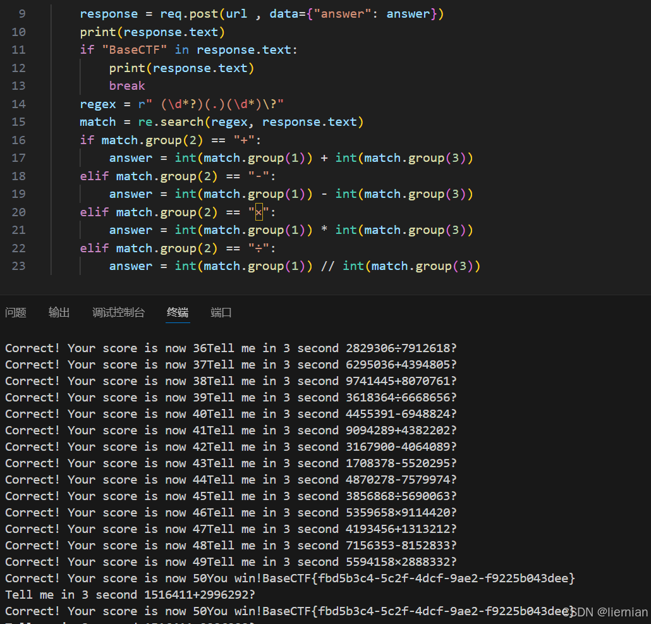Open the 端口 panel tab
The width and height of the screenshot is (651, 624).
(221, 312)
